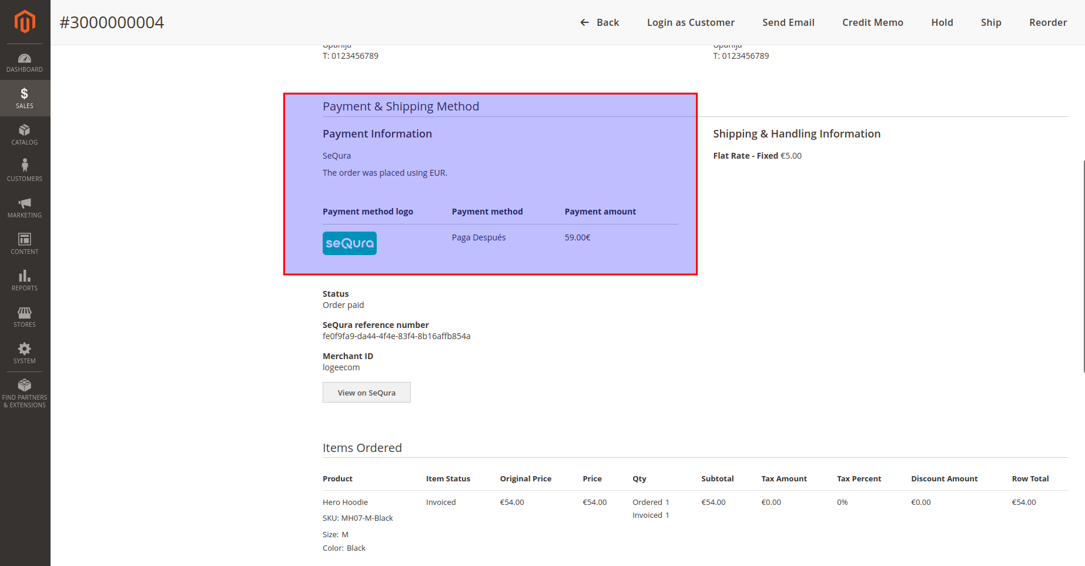Click the SeQura reference number label

(x=376, y=325)
